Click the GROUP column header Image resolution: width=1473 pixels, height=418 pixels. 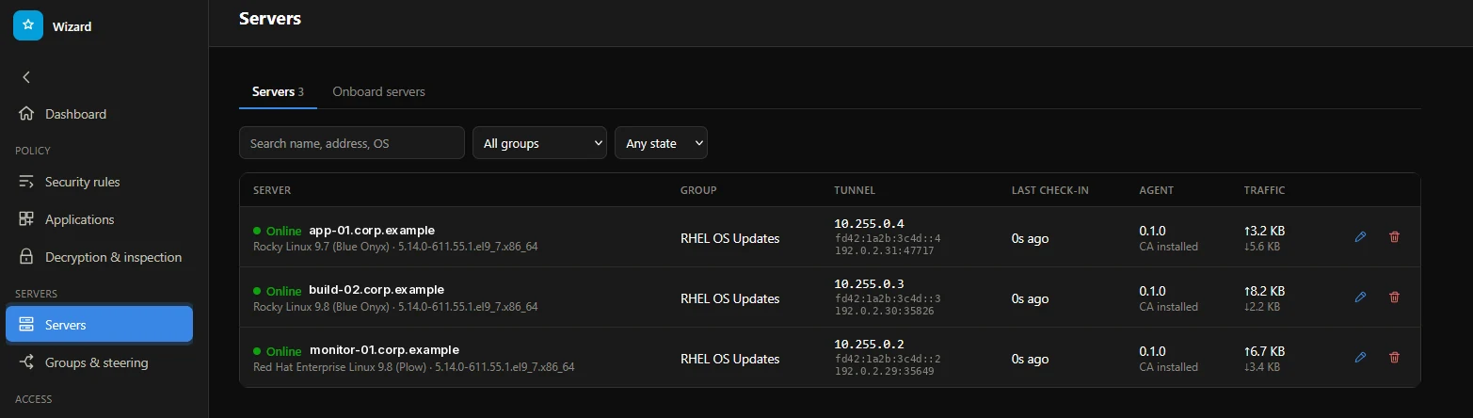698,190
